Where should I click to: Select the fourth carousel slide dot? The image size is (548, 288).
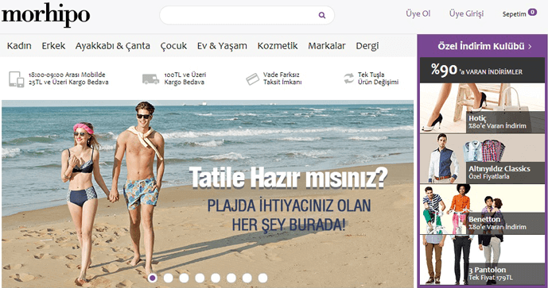pyautogui.click(x=200, y=278)
